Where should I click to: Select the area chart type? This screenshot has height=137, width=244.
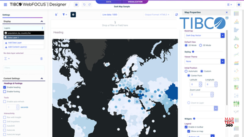point(236,63)
